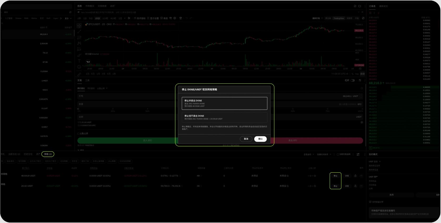Open the 创建时间排序 sort dropdown
The image size is (441, 223).
pos(324,154)
